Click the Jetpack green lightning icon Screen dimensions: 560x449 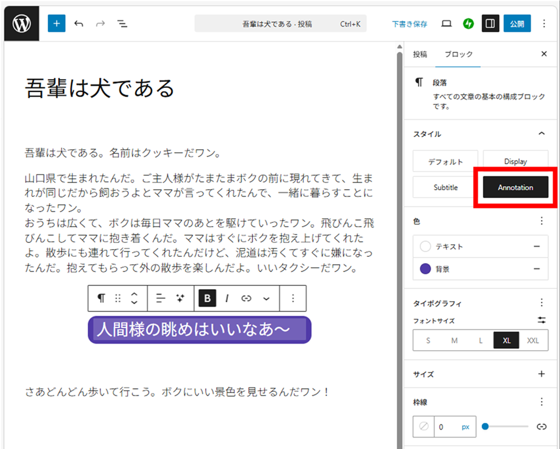[468, 24]
